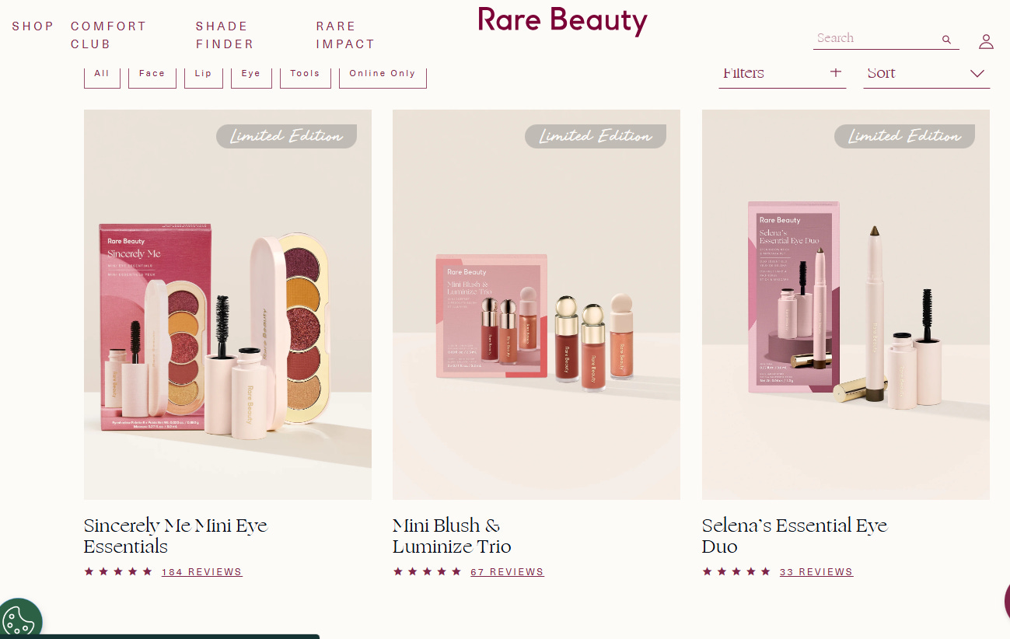View the 67 Reviews link
This screenshot has height=639, width=1010.
[507, 572]
